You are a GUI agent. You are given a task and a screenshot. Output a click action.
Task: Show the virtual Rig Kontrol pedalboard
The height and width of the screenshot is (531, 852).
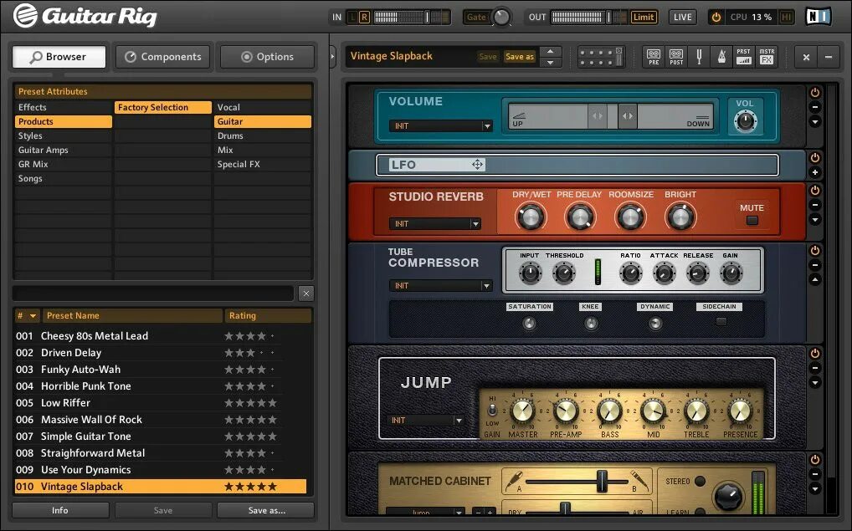pos(600,57)
